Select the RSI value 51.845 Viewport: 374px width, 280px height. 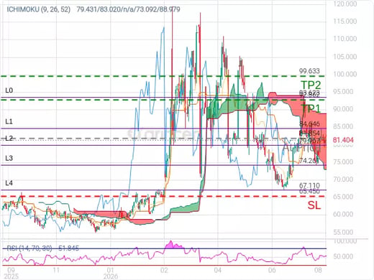68,248
